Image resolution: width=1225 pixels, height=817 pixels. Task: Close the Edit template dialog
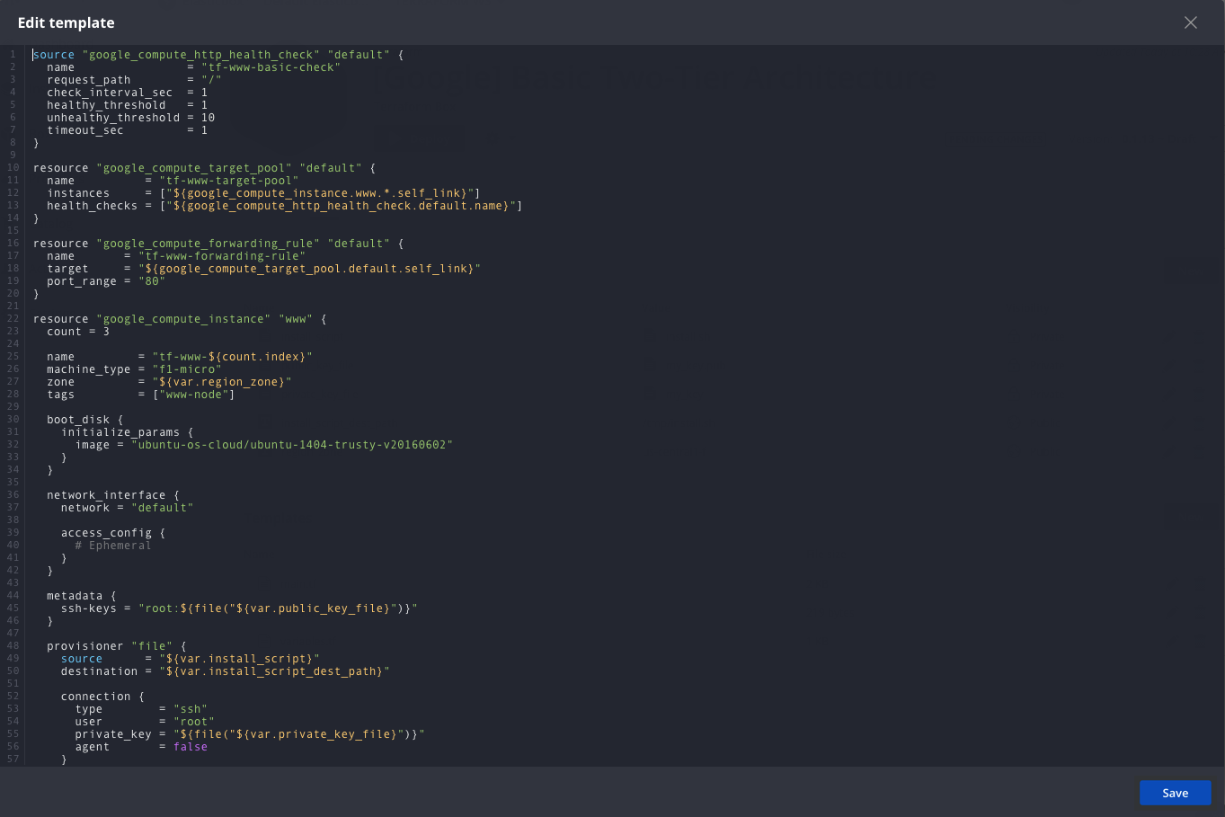pyautogui.click(x=1191, y=22)
